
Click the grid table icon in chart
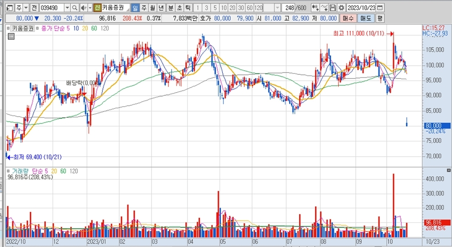[x=11, y=37]
